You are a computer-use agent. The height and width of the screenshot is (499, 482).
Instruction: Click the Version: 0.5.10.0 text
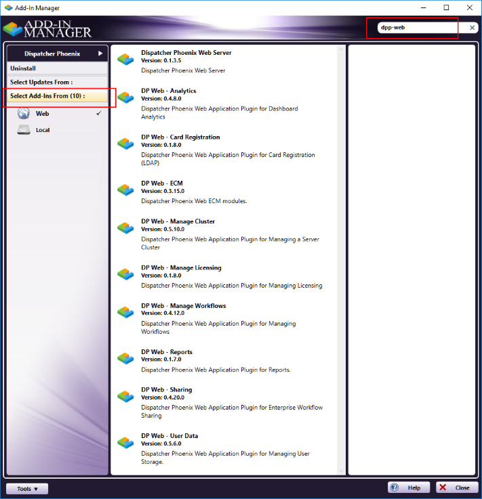click(163, 229)
